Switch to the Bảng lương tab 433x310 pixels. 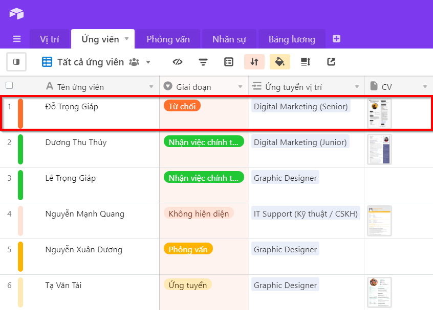(291, 39)
